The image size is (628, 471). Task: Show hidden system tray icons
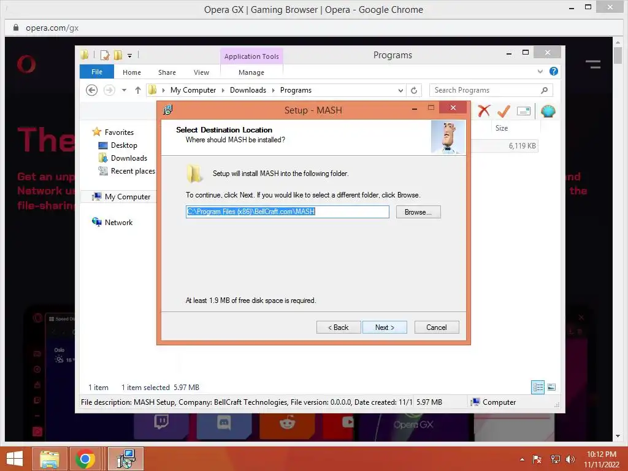522,459
